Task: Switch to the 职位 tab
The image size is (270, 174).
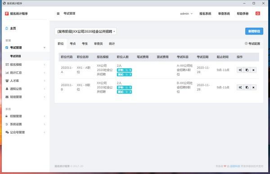Action: click(61, 43)
